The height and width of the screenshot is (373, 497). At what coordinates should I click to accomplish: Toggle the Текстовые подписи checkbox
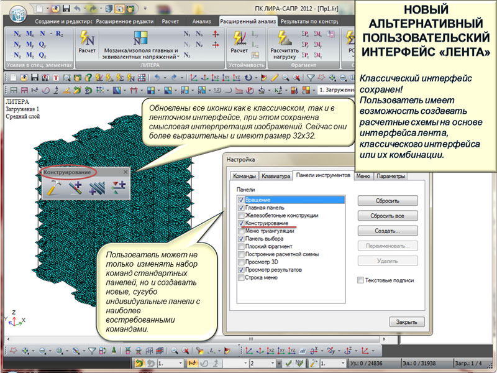(361, 280)
